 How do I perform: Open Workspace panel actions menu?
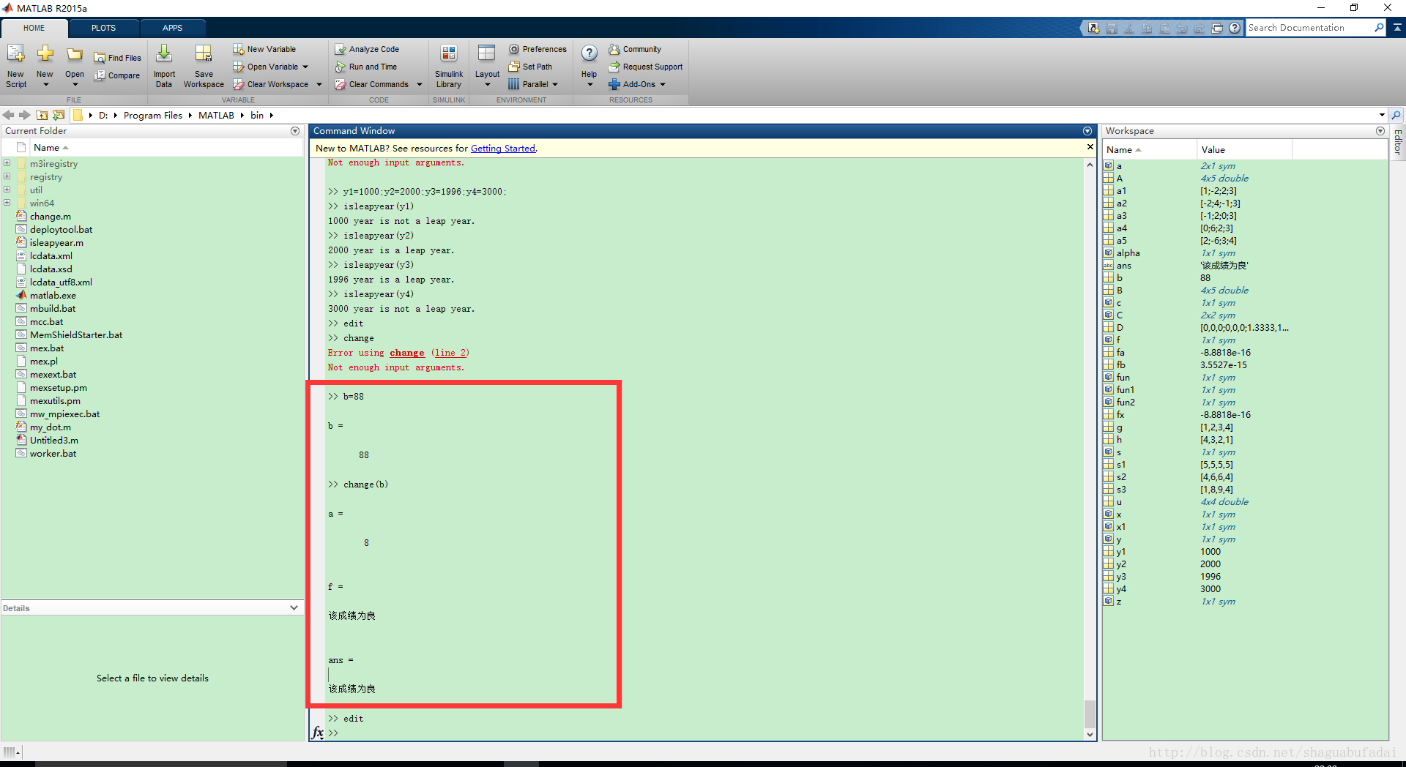(1380, 131)
